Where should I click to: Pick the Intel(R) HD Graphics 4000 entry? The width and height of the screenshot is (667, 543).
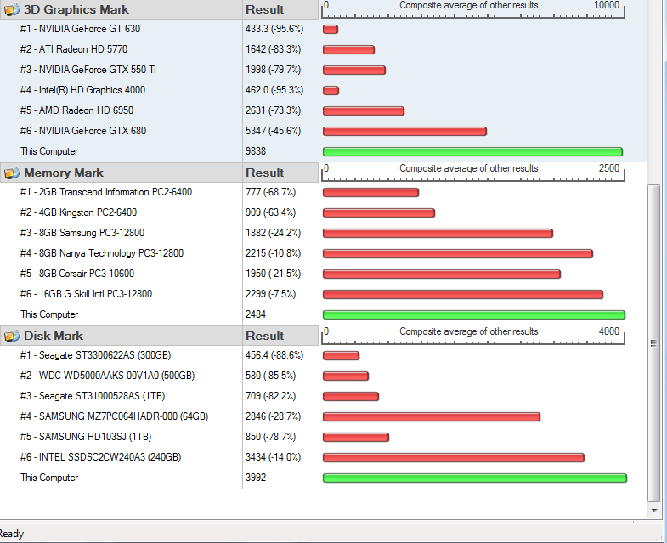[x=92, y=90]
